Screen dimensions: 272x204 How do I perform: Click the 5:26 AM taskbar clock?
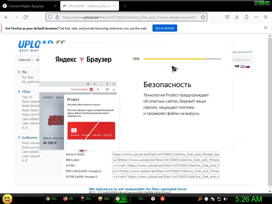click(249, 199)
